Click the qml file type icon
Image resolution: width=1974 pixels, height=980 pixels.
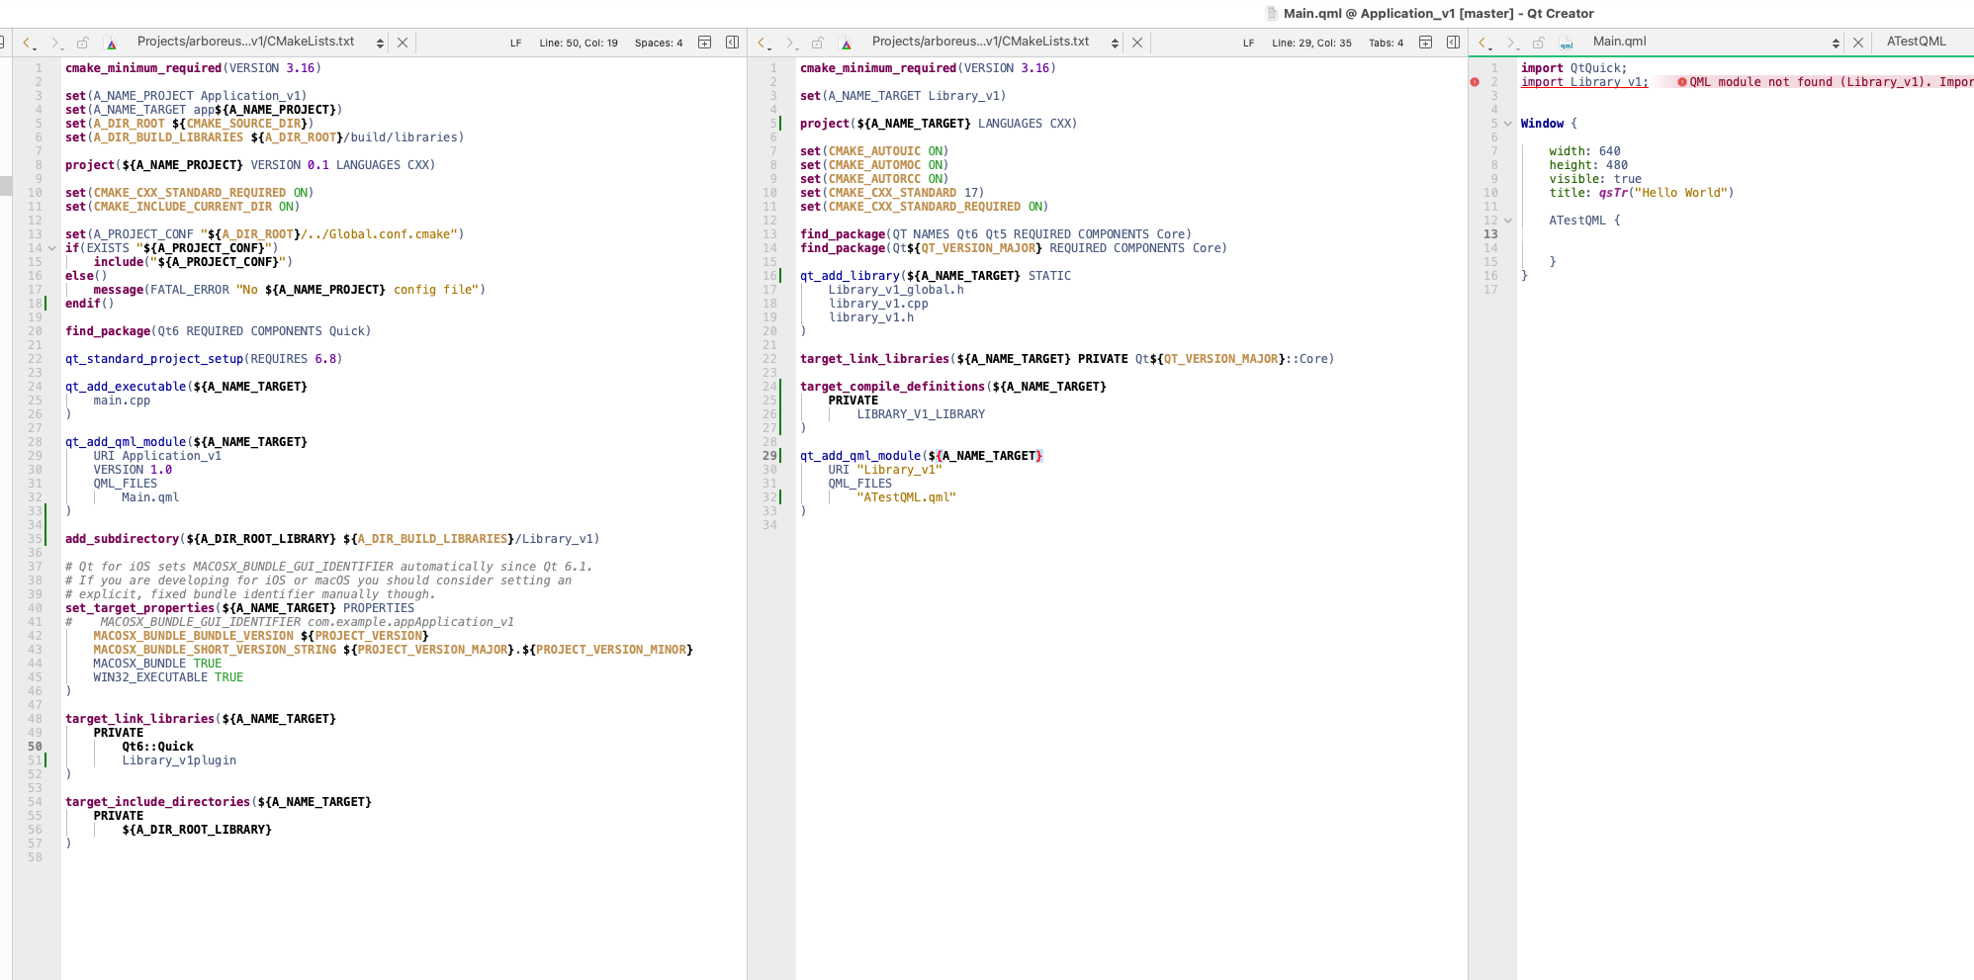[1567, 43]
